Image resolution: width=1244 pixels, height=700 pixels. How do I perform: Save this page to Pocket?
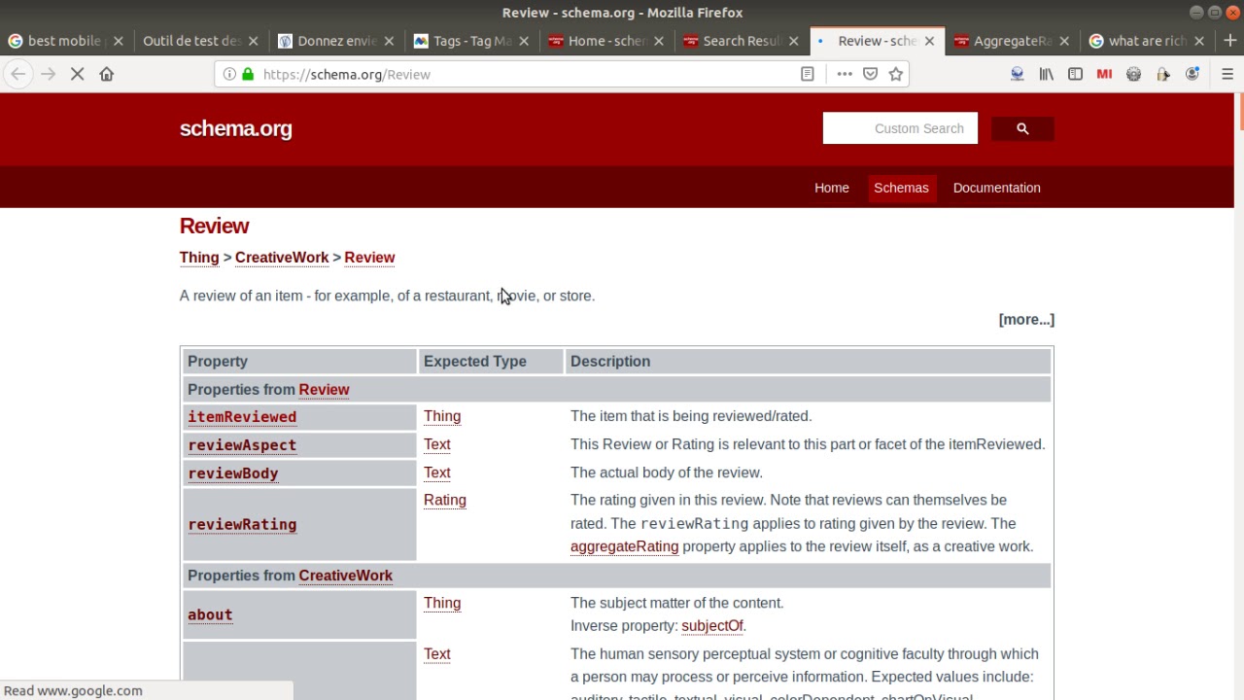tap(870, 74)
